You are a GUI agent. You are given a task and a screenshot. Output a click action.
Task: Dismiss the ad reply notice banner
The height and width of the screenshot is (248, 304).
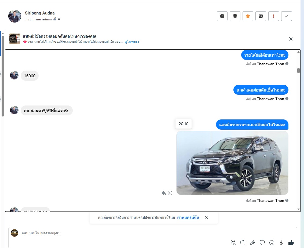pos(291,39)
